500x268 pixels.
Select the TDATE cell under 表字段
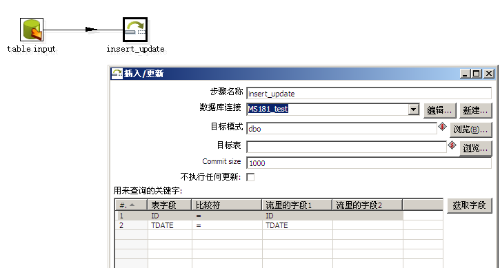coord(170,225)
